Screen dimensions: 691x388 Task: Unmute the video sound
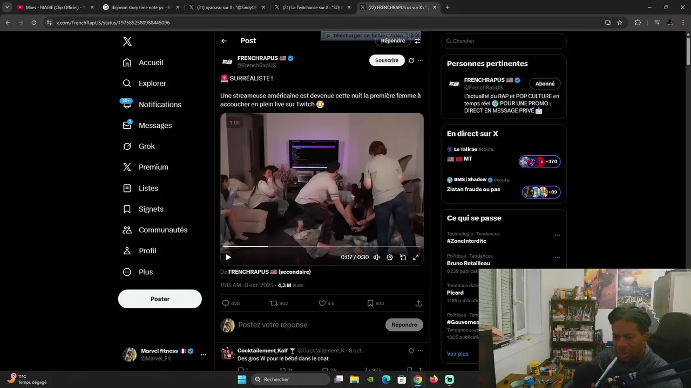pos(377,258)
